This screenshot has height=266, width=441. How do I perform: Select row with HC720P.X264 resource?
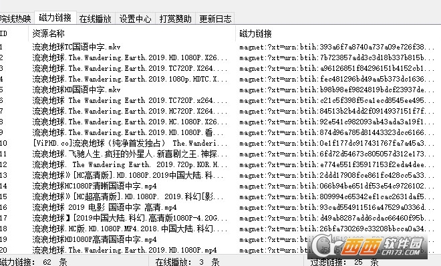pos(130,111)
